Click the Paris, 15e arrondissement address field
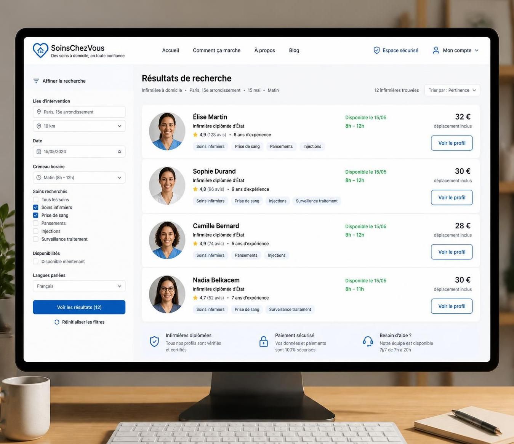514x444 pixels. coord(79,112)
